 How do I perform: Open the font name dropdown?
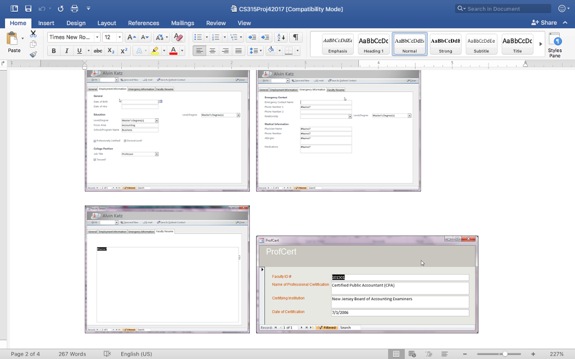97,37
